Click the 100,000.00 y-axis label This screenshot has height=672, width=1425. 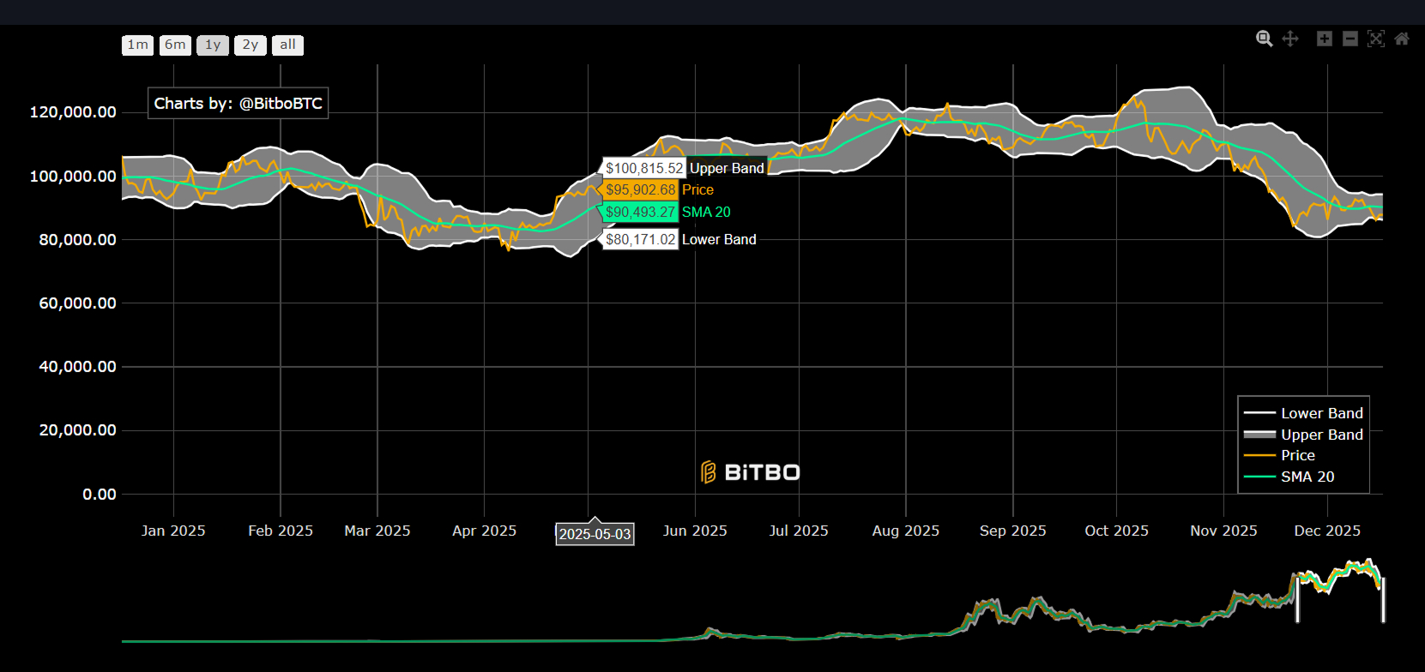73,176
